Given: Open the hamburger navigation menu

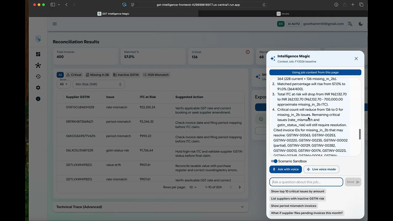Looking at the screenshot, I should [x=55, y=24].
